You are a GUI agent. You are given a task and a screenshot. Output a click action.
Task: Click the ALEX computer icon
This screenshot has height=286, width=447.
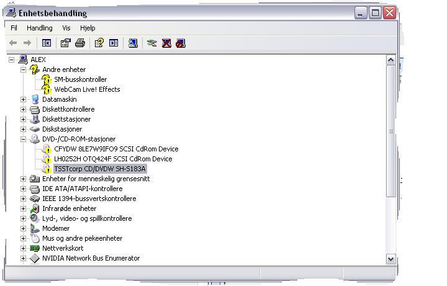click(x=23, y=60)
